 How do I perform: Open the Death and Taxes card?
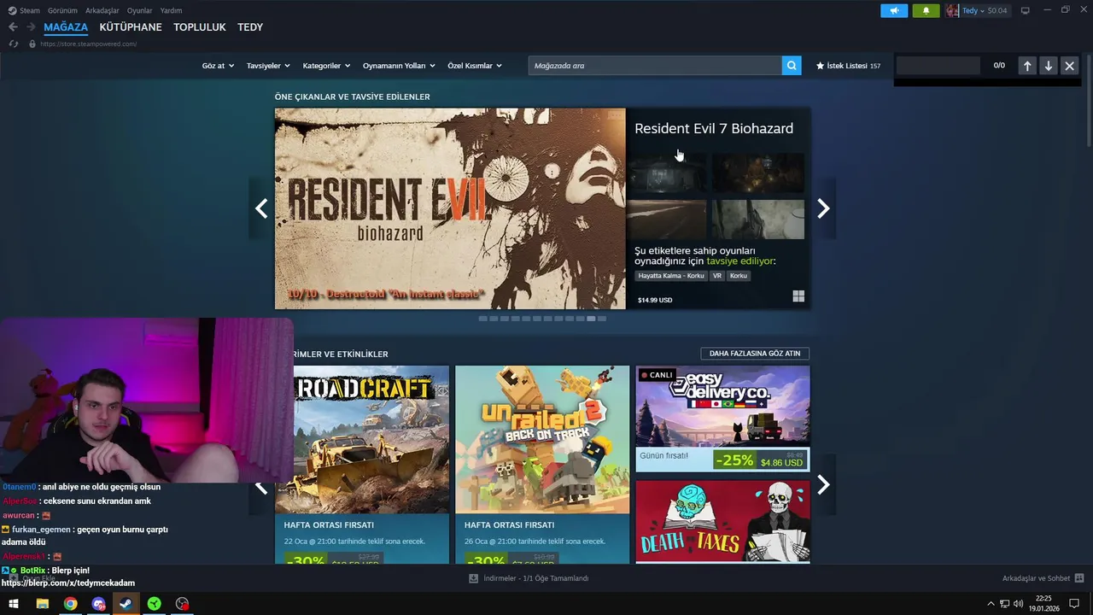pos(722,521)
